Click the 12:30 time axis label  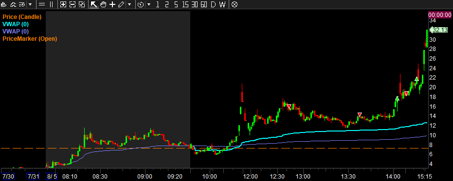[277, 176]
